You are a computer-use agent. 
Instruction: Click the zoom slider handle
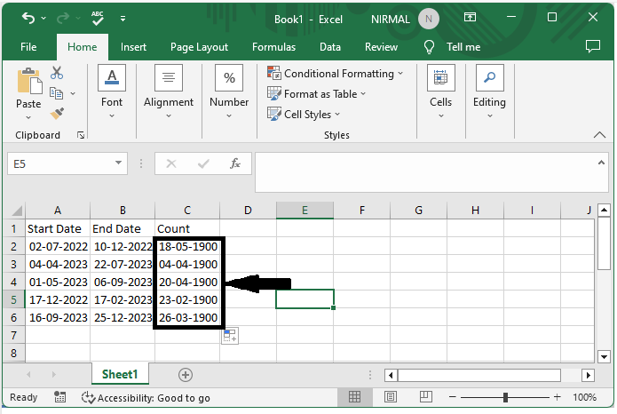pyautogui.click(x=504, y=397)
